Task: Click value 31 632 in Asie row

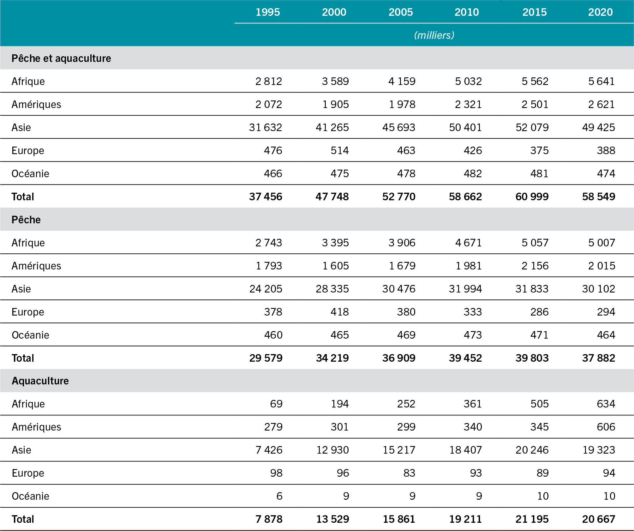Action: (266, 128)
